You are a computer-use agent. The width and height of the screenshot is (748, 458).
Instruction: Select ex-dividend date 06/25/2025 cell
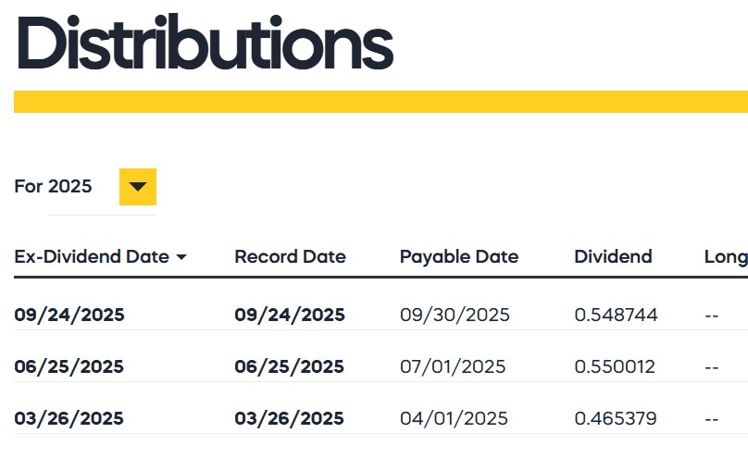pos(69,367)
